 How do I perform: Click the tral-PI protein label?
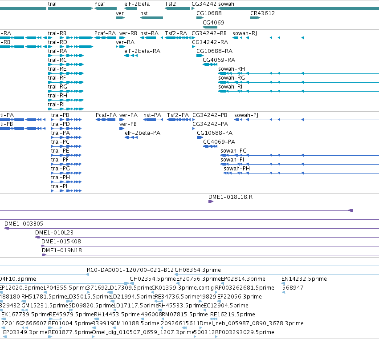(x=59, y=186)
